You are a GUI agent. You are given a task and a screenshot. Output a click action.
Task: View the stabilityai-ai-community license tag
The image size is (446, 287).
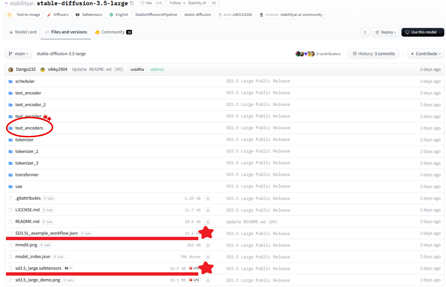pyautogui.click(x=291, y=15)
